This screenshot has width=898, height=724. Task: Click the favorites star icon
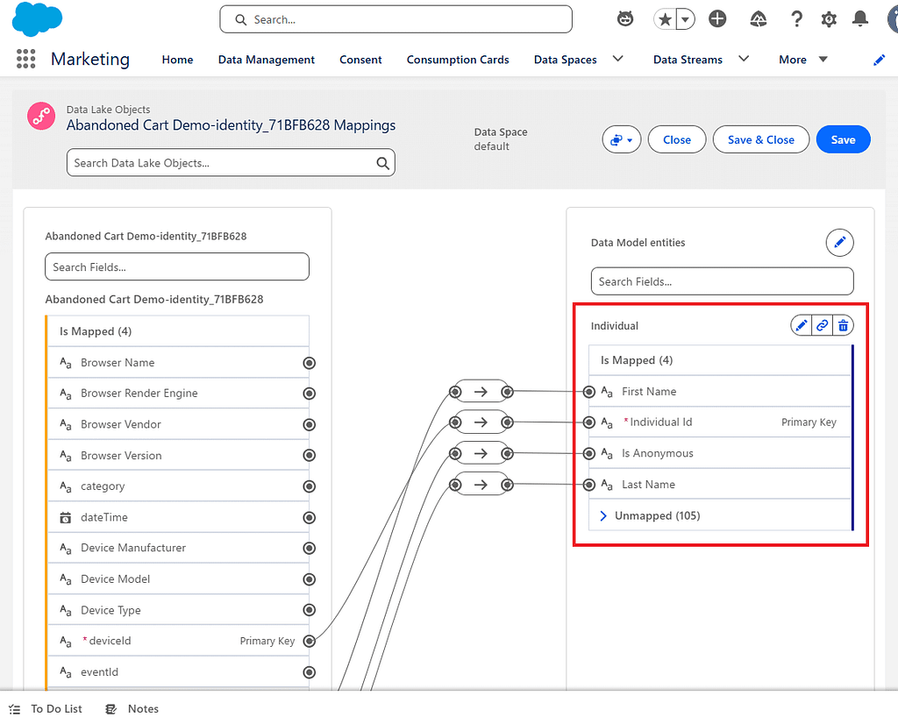(x=665, y=19)
